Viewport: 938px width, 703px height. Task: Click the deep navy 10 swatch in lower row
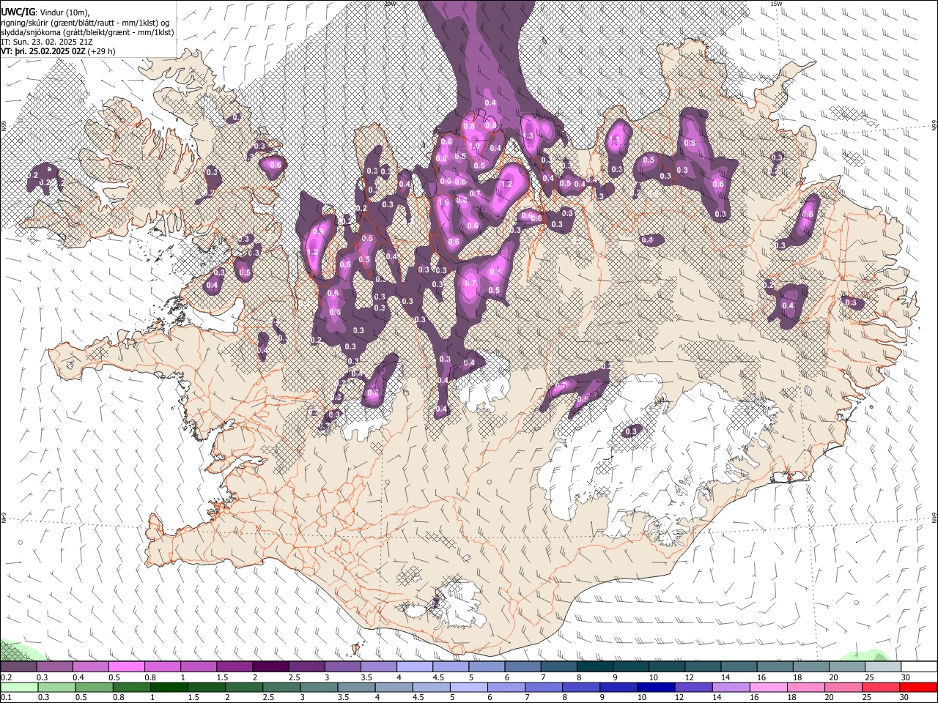point(655,688)
